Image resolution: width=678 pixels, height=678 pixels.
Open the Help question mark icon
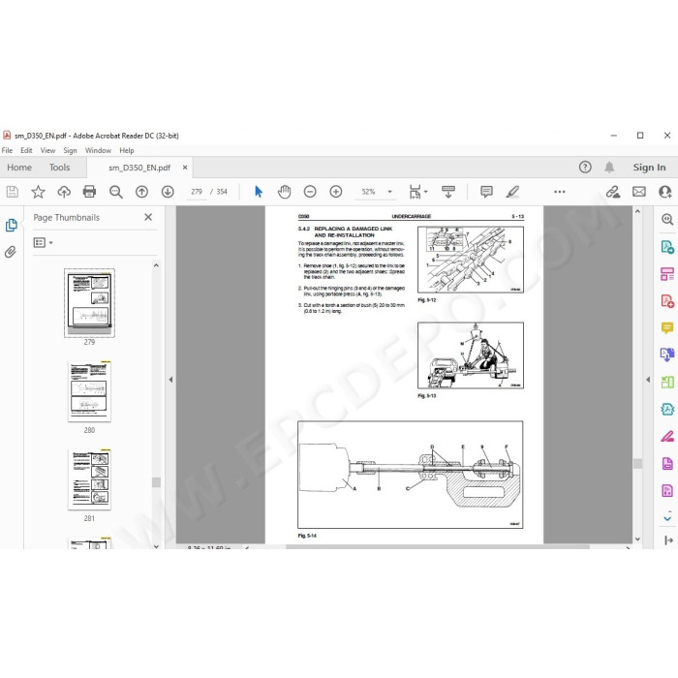[585, 167]
